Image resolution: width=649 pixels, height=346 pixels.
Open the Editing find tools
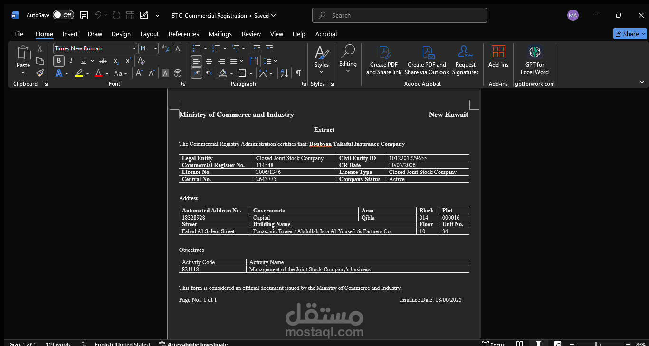coord(348,58)
